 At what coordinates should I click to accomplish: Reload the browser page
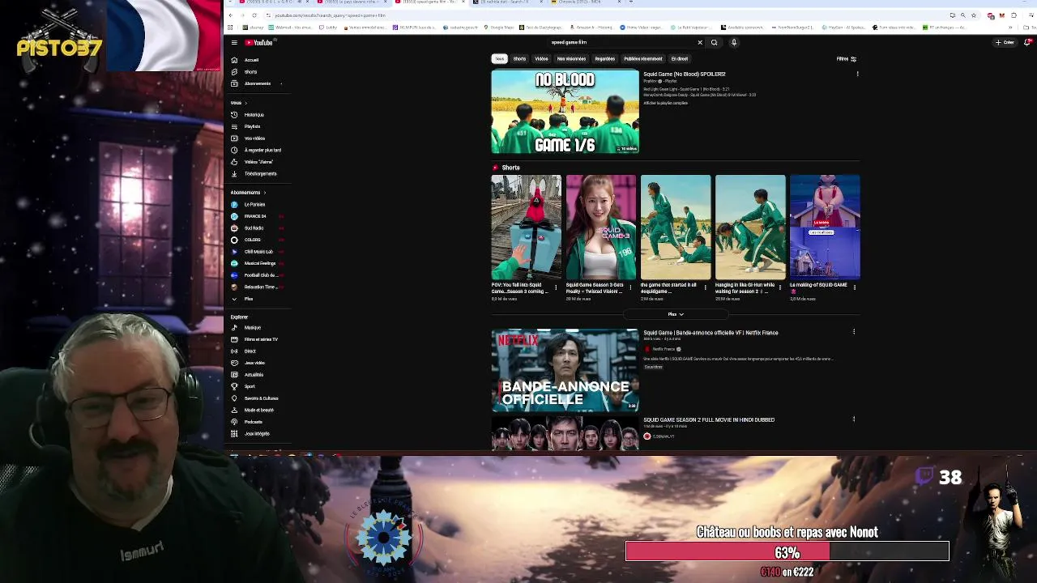[x=254, y=15]
